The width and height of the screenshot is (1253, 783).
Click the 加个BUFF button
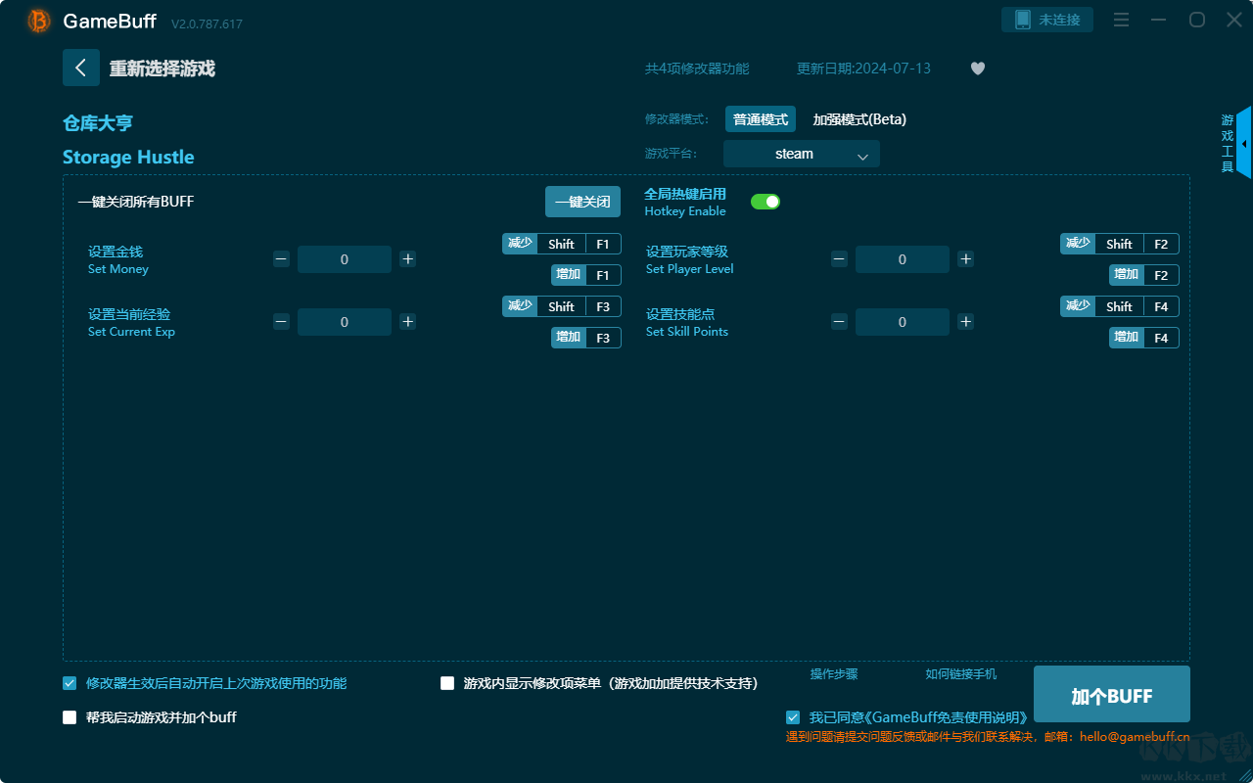[x=1112, y=696]
